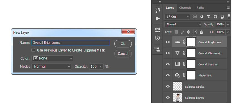Filter layers by smart objects icon
Image resolution: width=242 pixels, height=103 pixels.
coord(222,17)
